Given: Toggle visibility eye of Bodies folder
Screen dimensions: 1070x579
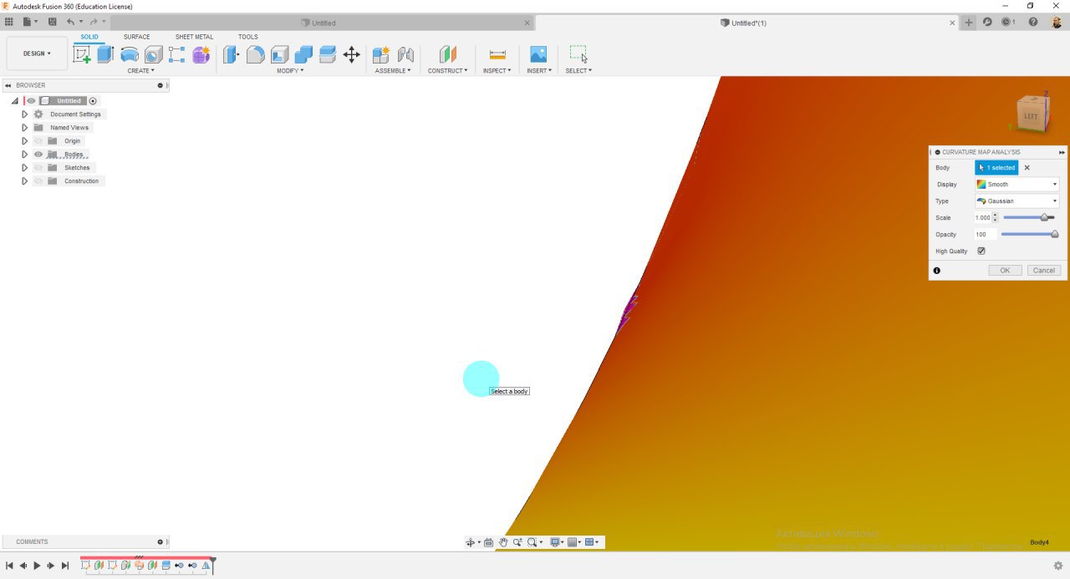Looking at the screenshot, I should [38, 155].
